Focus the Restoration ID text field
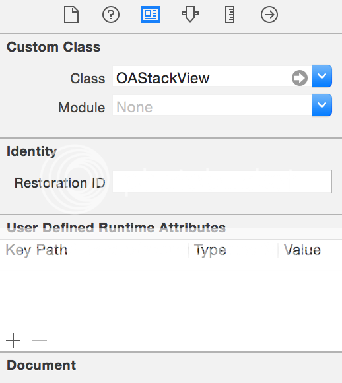Screen dimensions: 342x383 [x=222, y=182]
